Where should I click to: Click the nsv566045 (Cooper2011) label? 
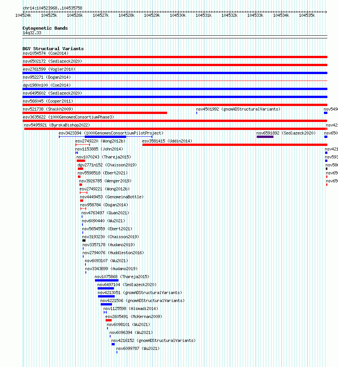(x=48, y=101)
